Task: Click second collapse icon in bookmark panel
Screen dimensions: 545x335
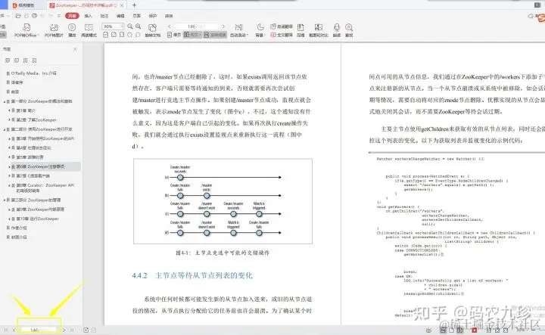Action: (x=17, y=60)
